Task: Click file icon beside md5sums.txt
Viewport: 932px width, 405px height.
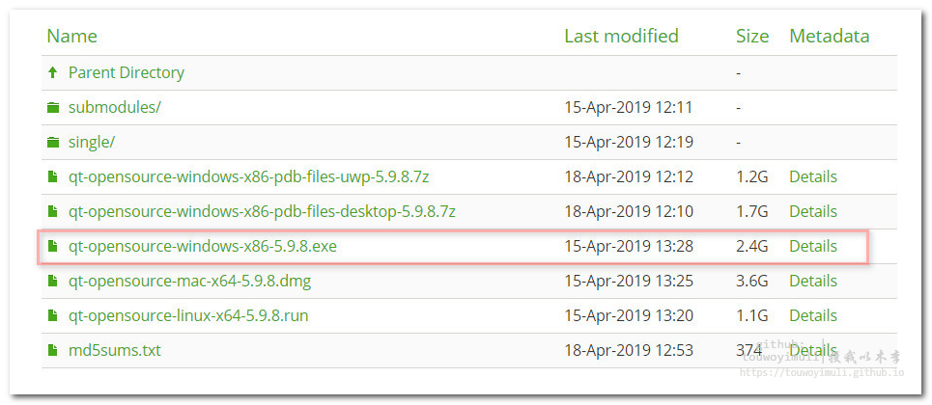Action: [53, 350]
